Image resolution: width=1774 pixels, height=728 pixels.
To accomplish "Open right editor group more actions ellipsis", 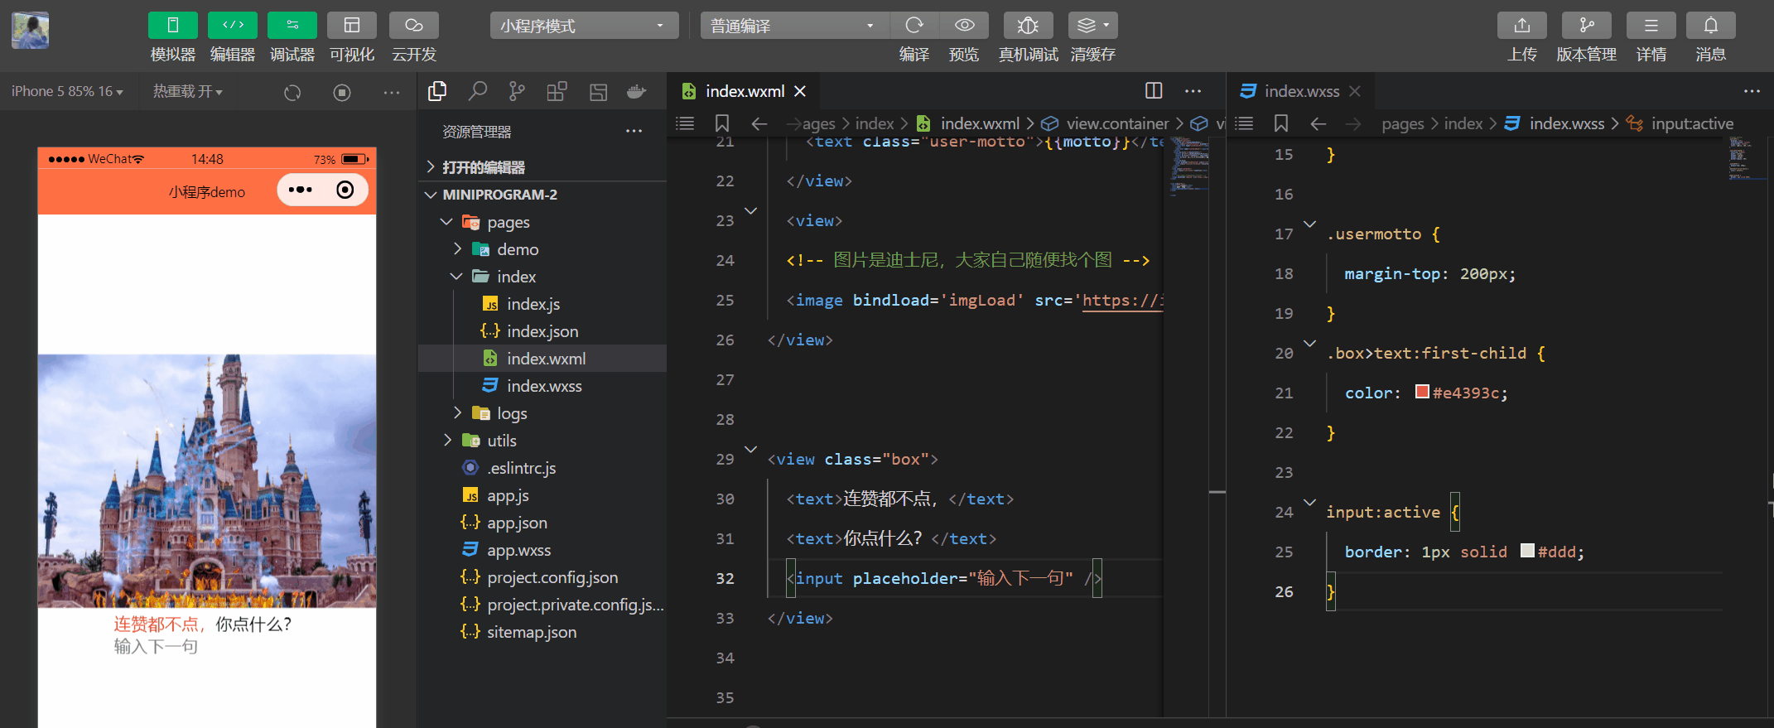I will (x=1752, y=91).
